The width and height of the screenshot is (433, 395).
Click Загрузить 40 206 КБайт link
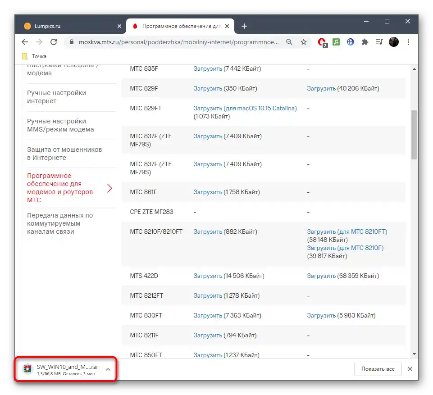pos(321,88)
